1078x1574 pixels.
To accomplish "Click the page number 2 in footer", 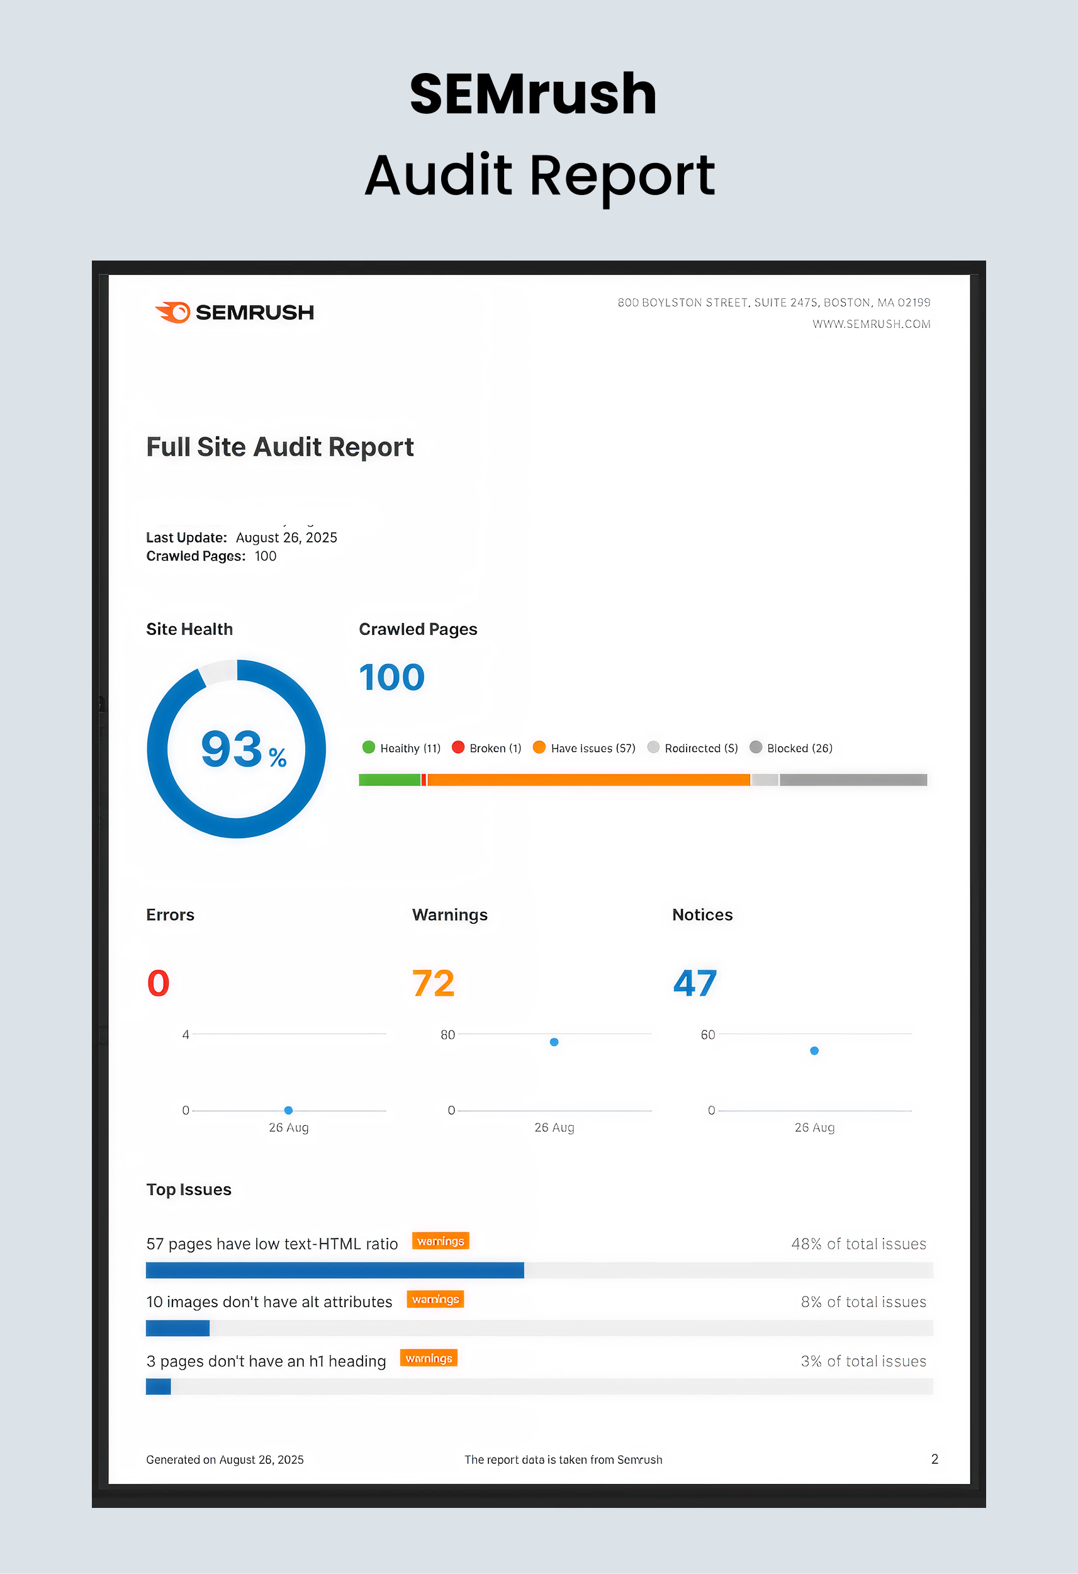I will tap(936, 1459).
